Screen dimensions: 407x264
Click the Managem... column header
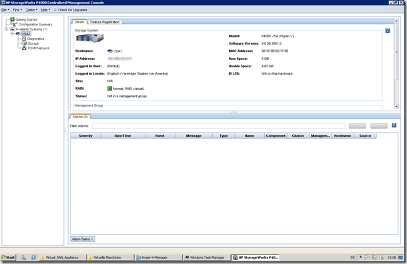pos(320,135)
